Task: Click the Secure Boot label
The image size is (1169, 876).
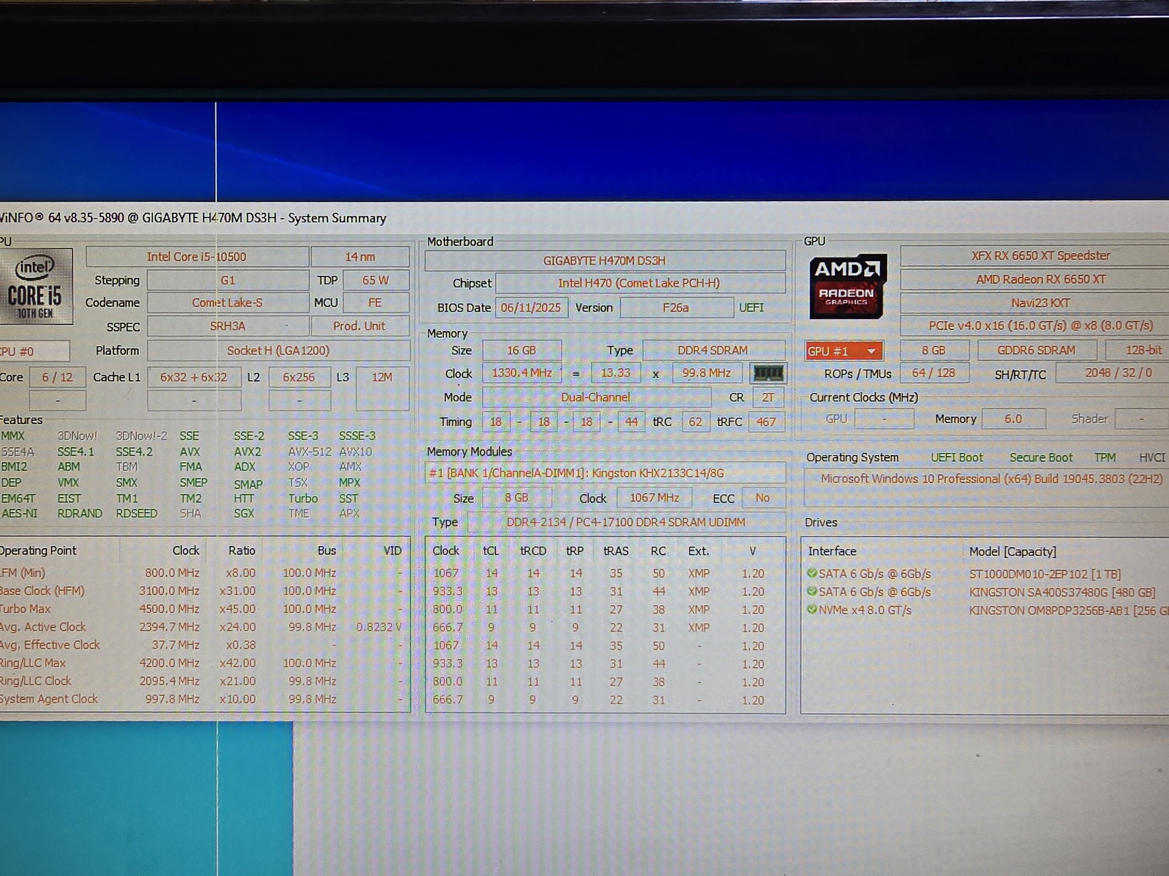Action: (1041, 458)
